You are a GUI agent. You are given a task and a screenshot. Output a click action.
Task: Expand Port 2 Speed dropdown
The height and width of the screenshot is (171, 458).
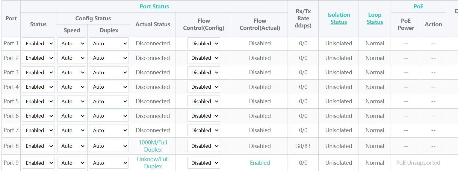pos(72,58)
